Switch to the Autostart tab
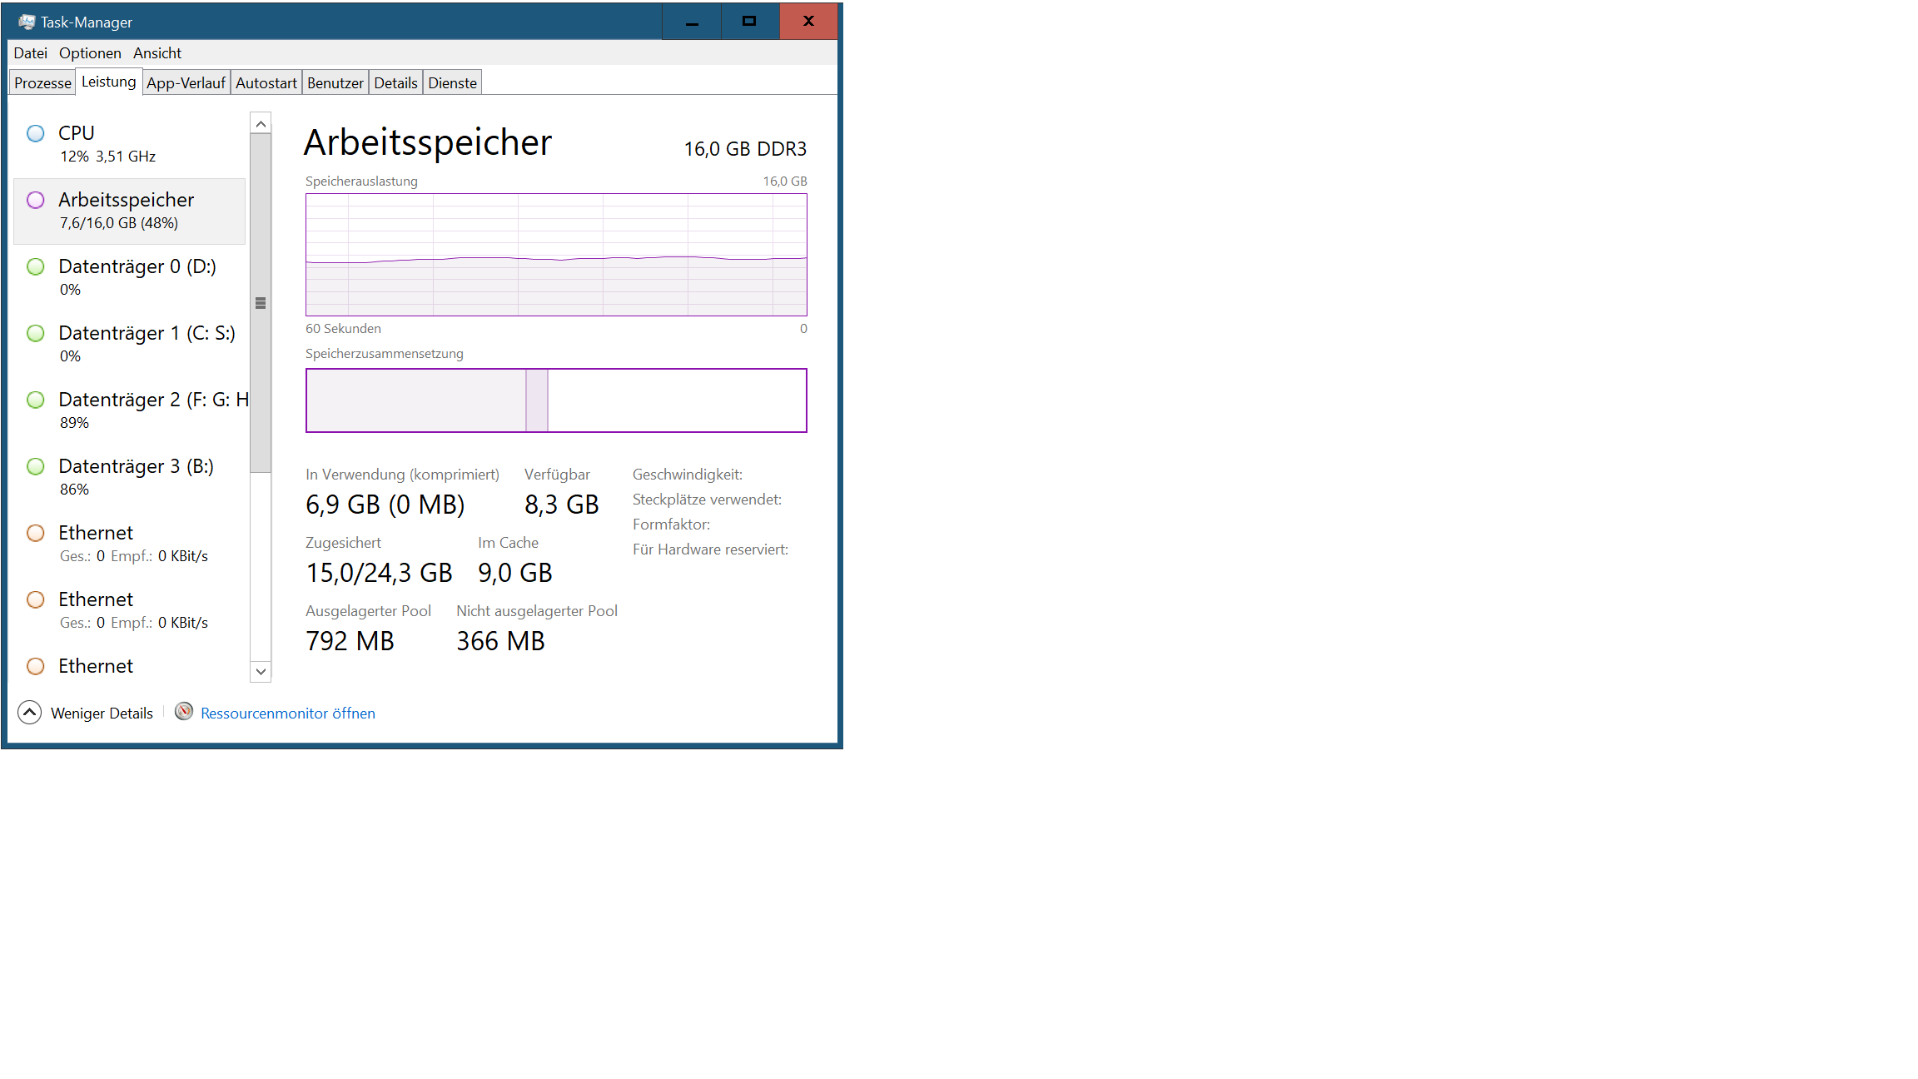Viewport: 1918px width, 1079px height. pyautogui.click(x=265, y=82)
